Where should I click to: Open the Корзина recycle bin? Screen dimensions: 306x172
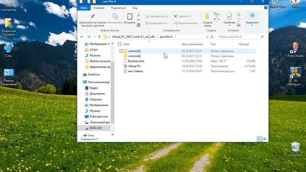pyautogui.click(x=295, y=149)
